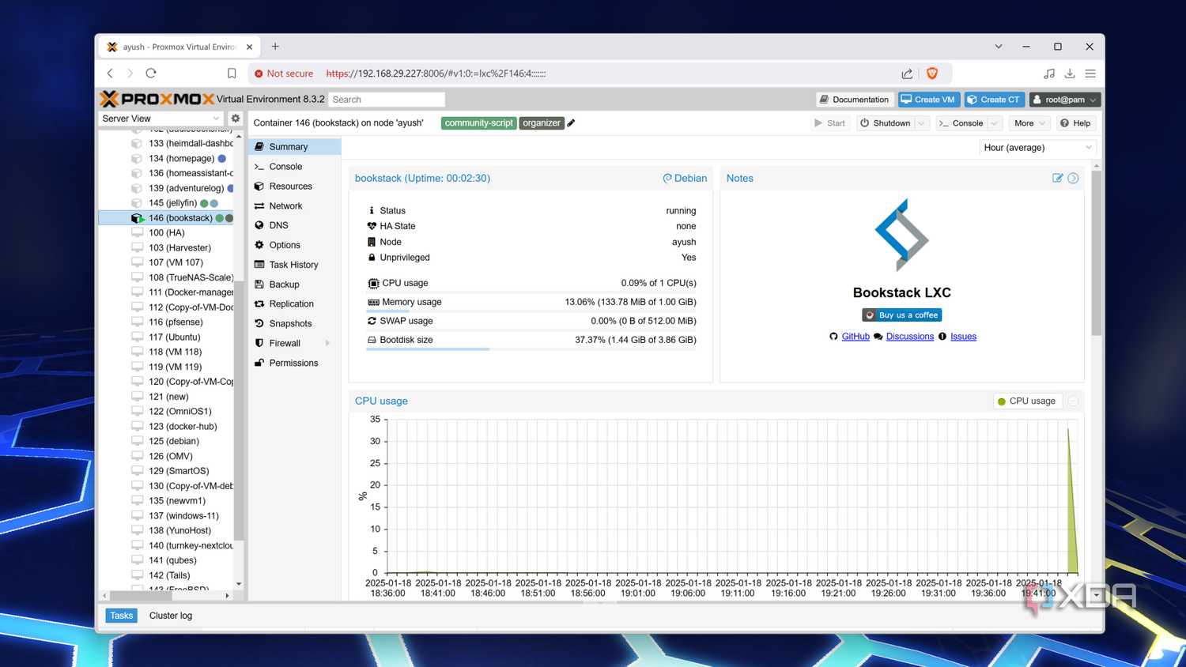The height and width of the screenshot is (667, 1186).
Task: Click the Shutdown button
Action: pyautogui.click(x=885, y=123)
